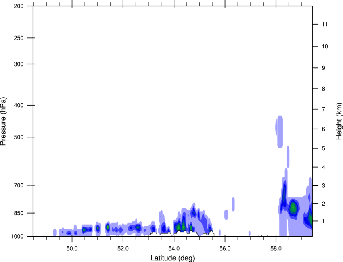
Task: Click the Height (km) axis title
Action: point(339,121)
